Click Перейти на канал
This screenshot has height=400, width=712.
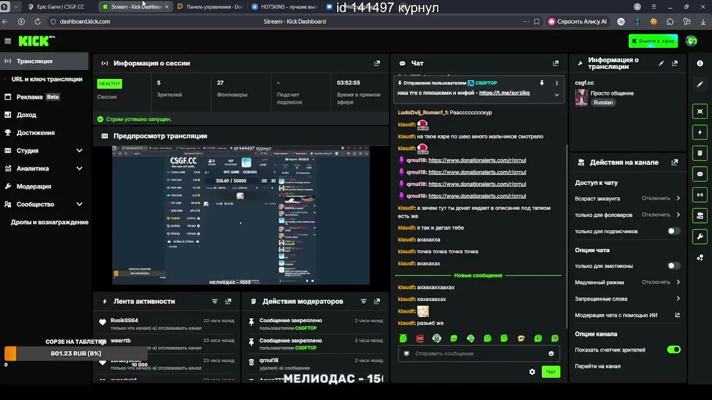point(597,366)
